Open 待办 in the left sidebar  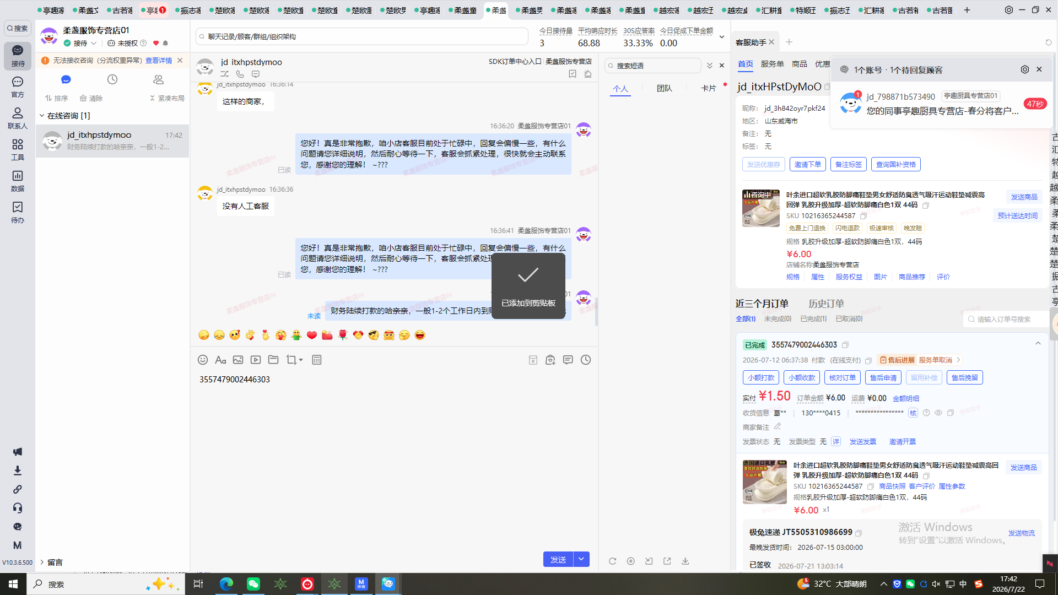point(18,212)
